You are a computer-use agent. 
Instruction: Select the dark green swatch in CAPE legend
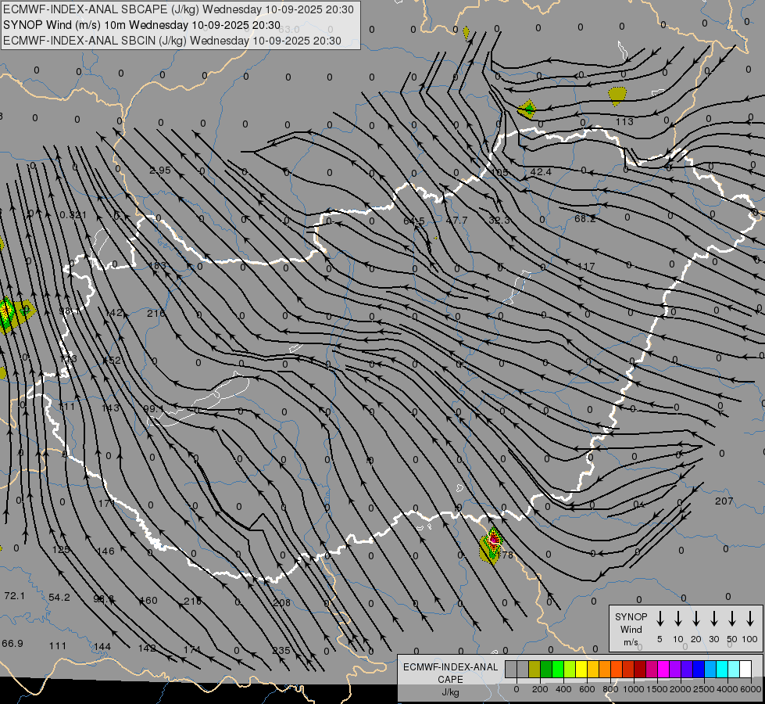click(x=546, y=669)
